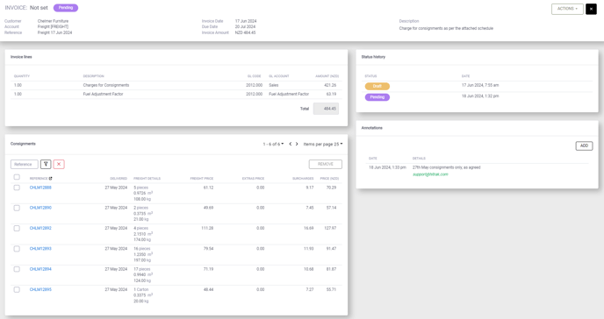
Task: Select the checkbox for consignment CHLM12895
Action: click(17, 289)
